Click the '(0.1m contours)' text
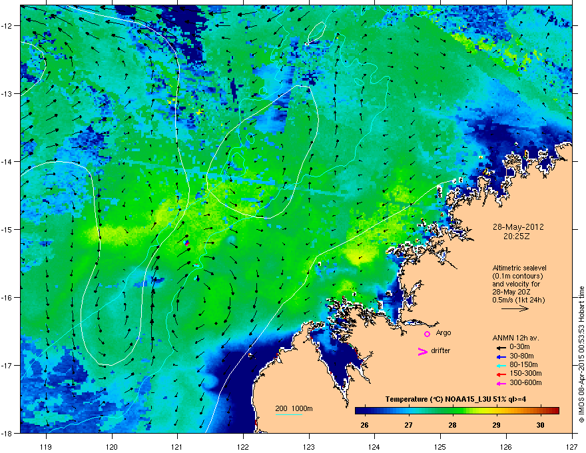Image resolution: width=586 pixels, height=453 pixels. 517,276
